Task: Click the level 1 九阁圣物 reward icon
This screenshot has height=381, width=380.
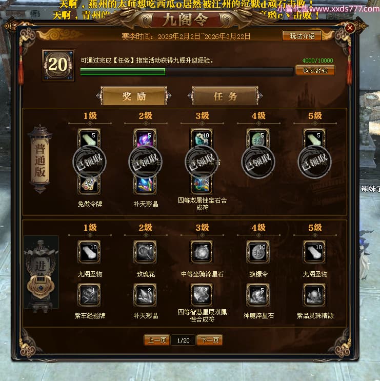Action: tap(89, 252)
